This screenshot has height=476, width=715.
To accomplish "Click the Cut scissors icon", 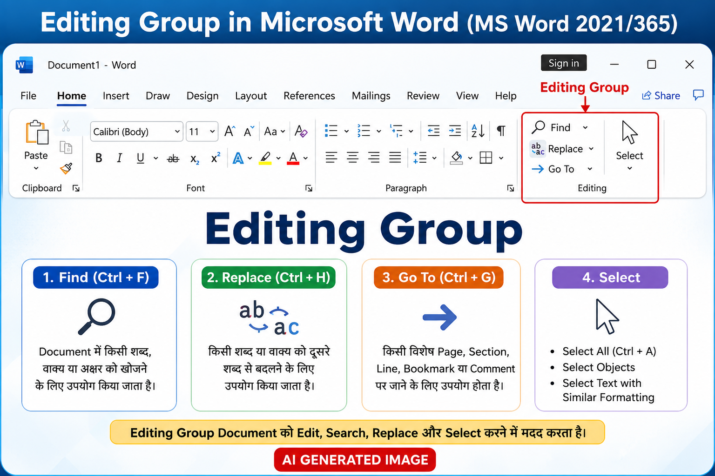I will click(x=66, y=126).
